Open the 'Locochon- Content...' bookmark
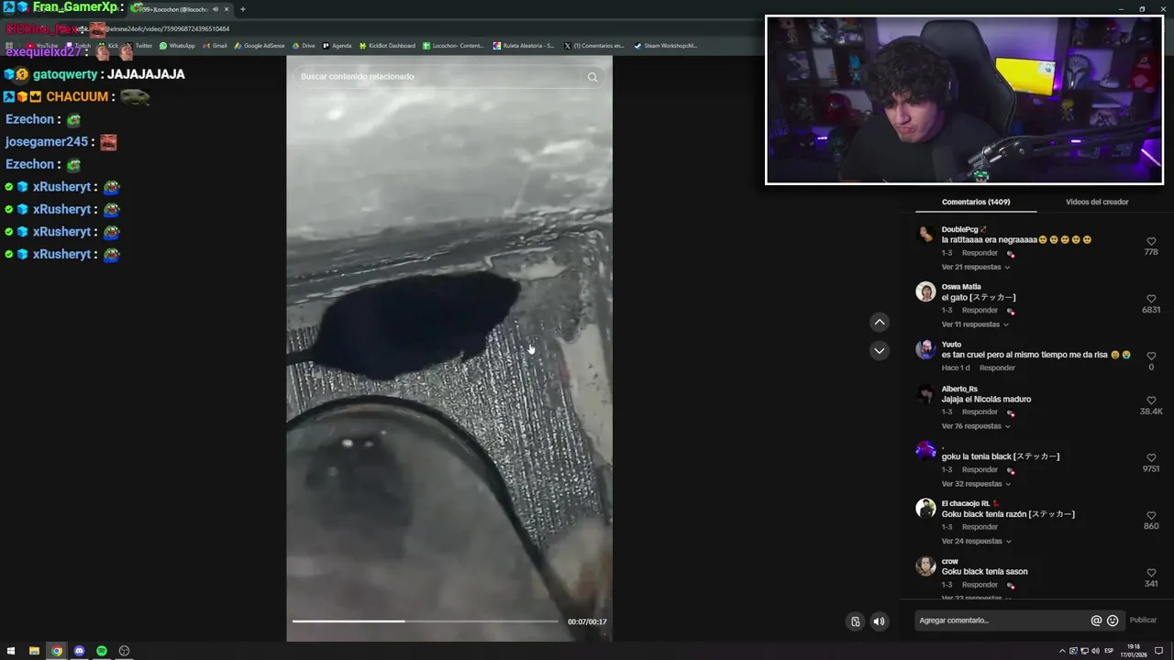1174x660 pixels. [x=453, y=46]
